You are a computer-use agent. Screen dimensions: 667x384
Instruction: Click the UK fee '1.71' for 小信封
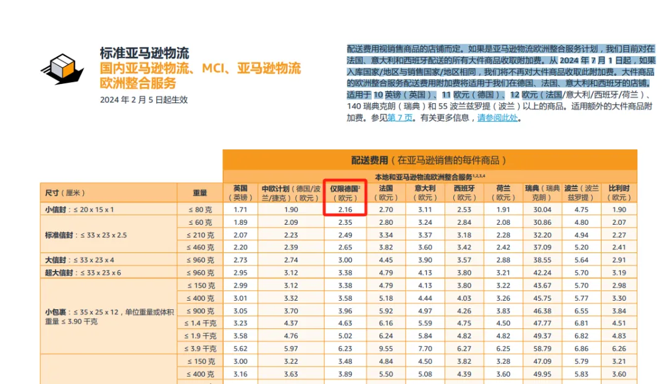pos(240,210)
